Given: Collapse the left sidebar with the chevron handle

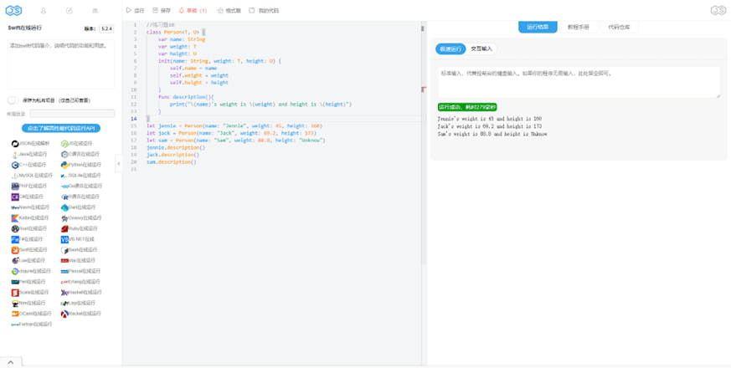Looking at the screenshot, I should click(x=118, y=163).
